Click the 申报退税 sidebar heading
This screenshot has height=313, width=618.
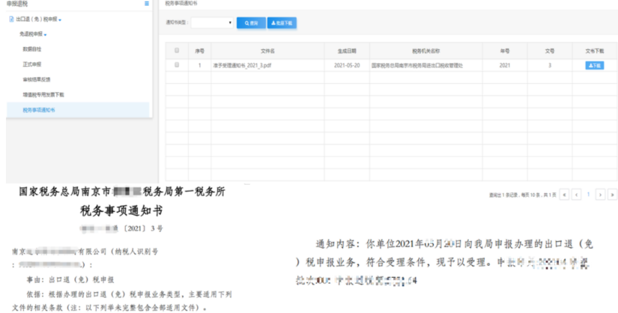[17, 3]
